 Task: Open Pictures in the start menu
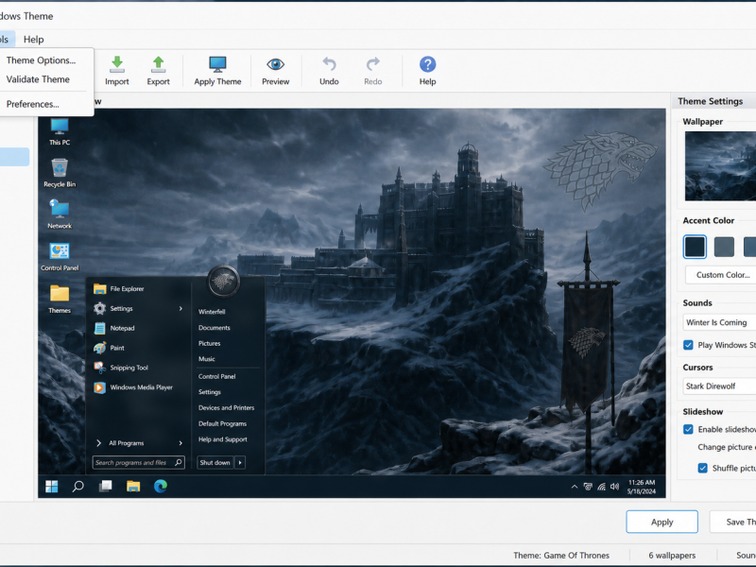coord(209,343)
